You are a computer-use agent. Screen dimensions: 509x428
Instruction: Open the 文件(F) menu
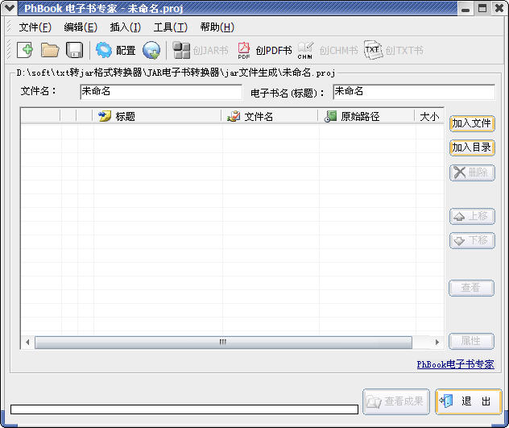(x=35, y=27)
